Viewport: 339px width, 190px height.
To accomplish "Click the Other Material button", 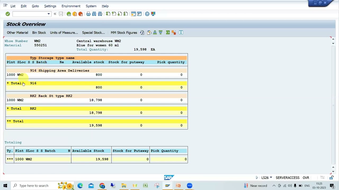I will click(x=17, y=32).
